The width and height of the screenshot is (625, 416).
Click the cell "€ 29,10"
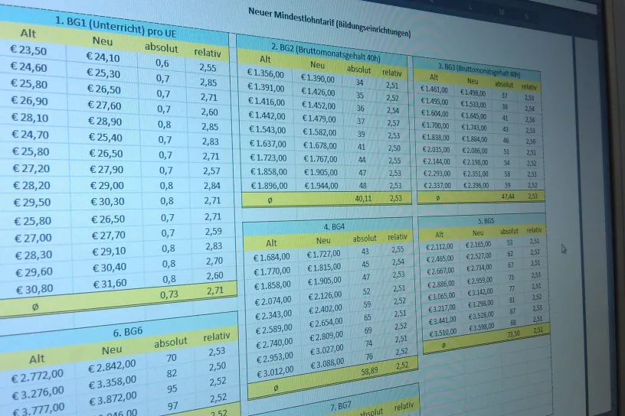[x=110, y=252]
